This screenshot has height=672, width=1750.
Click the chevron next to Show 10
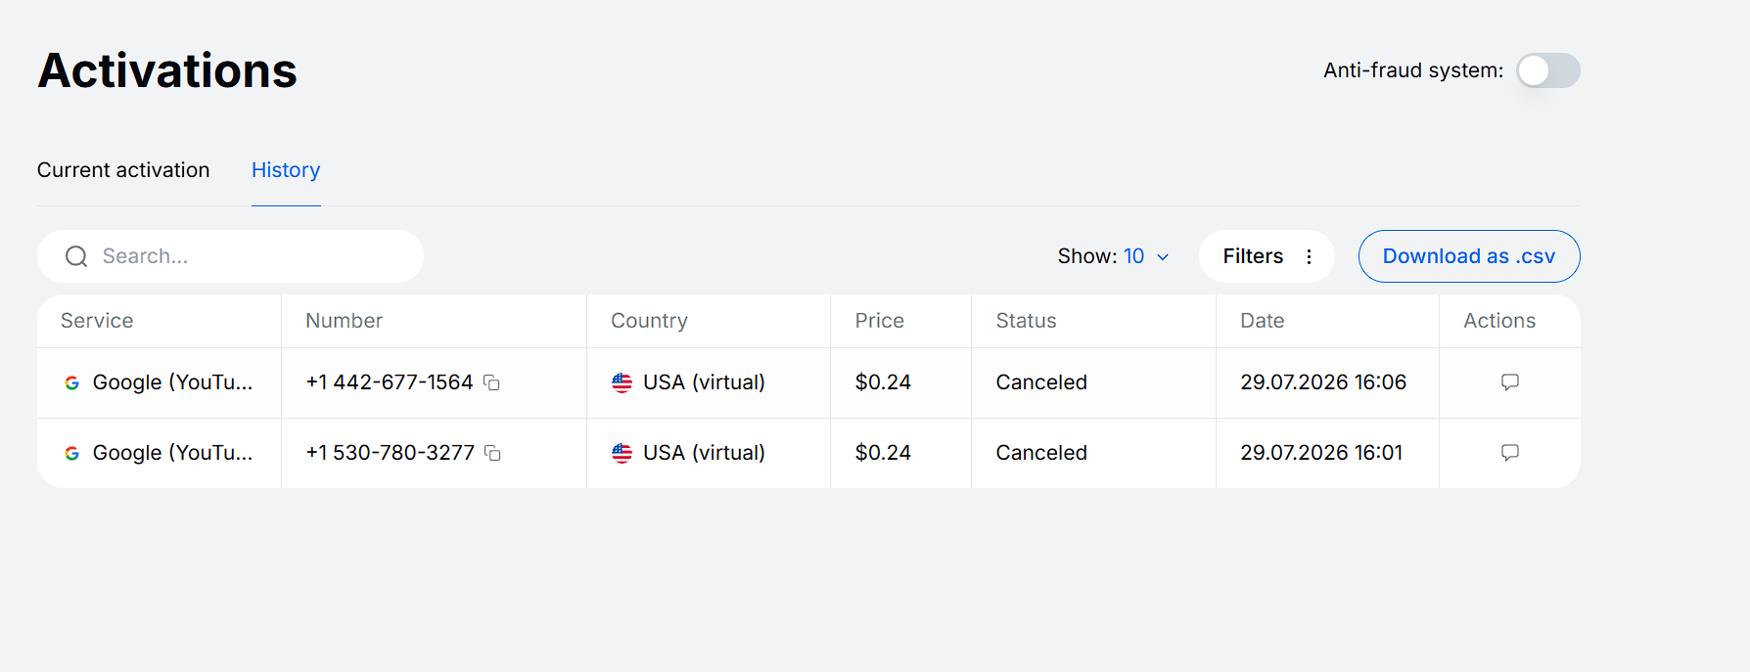pos(1163,257)
